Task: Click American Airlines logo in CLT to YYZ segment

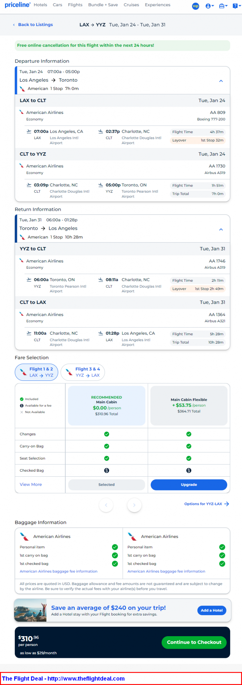Action: (22, 166)
